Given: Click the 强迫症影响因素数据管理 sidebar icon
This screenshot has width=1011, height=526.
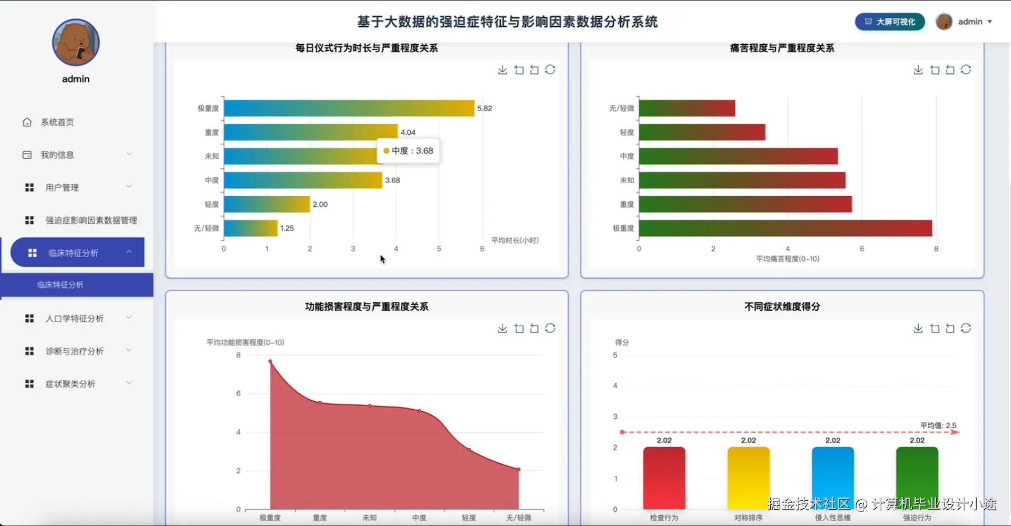Looking at the screenshot, I should pos(29,220).
